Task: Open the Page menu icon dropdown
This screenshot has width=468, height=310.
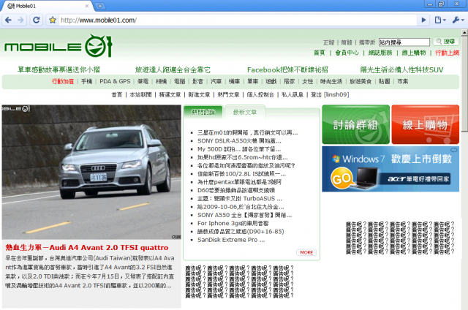Action: pyautogui.click(x=440, y=20)
